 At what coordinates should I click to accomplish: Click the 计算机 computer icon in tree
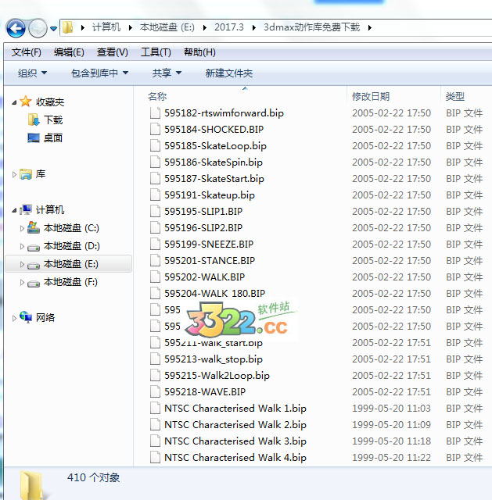click(x=26, y=209)
